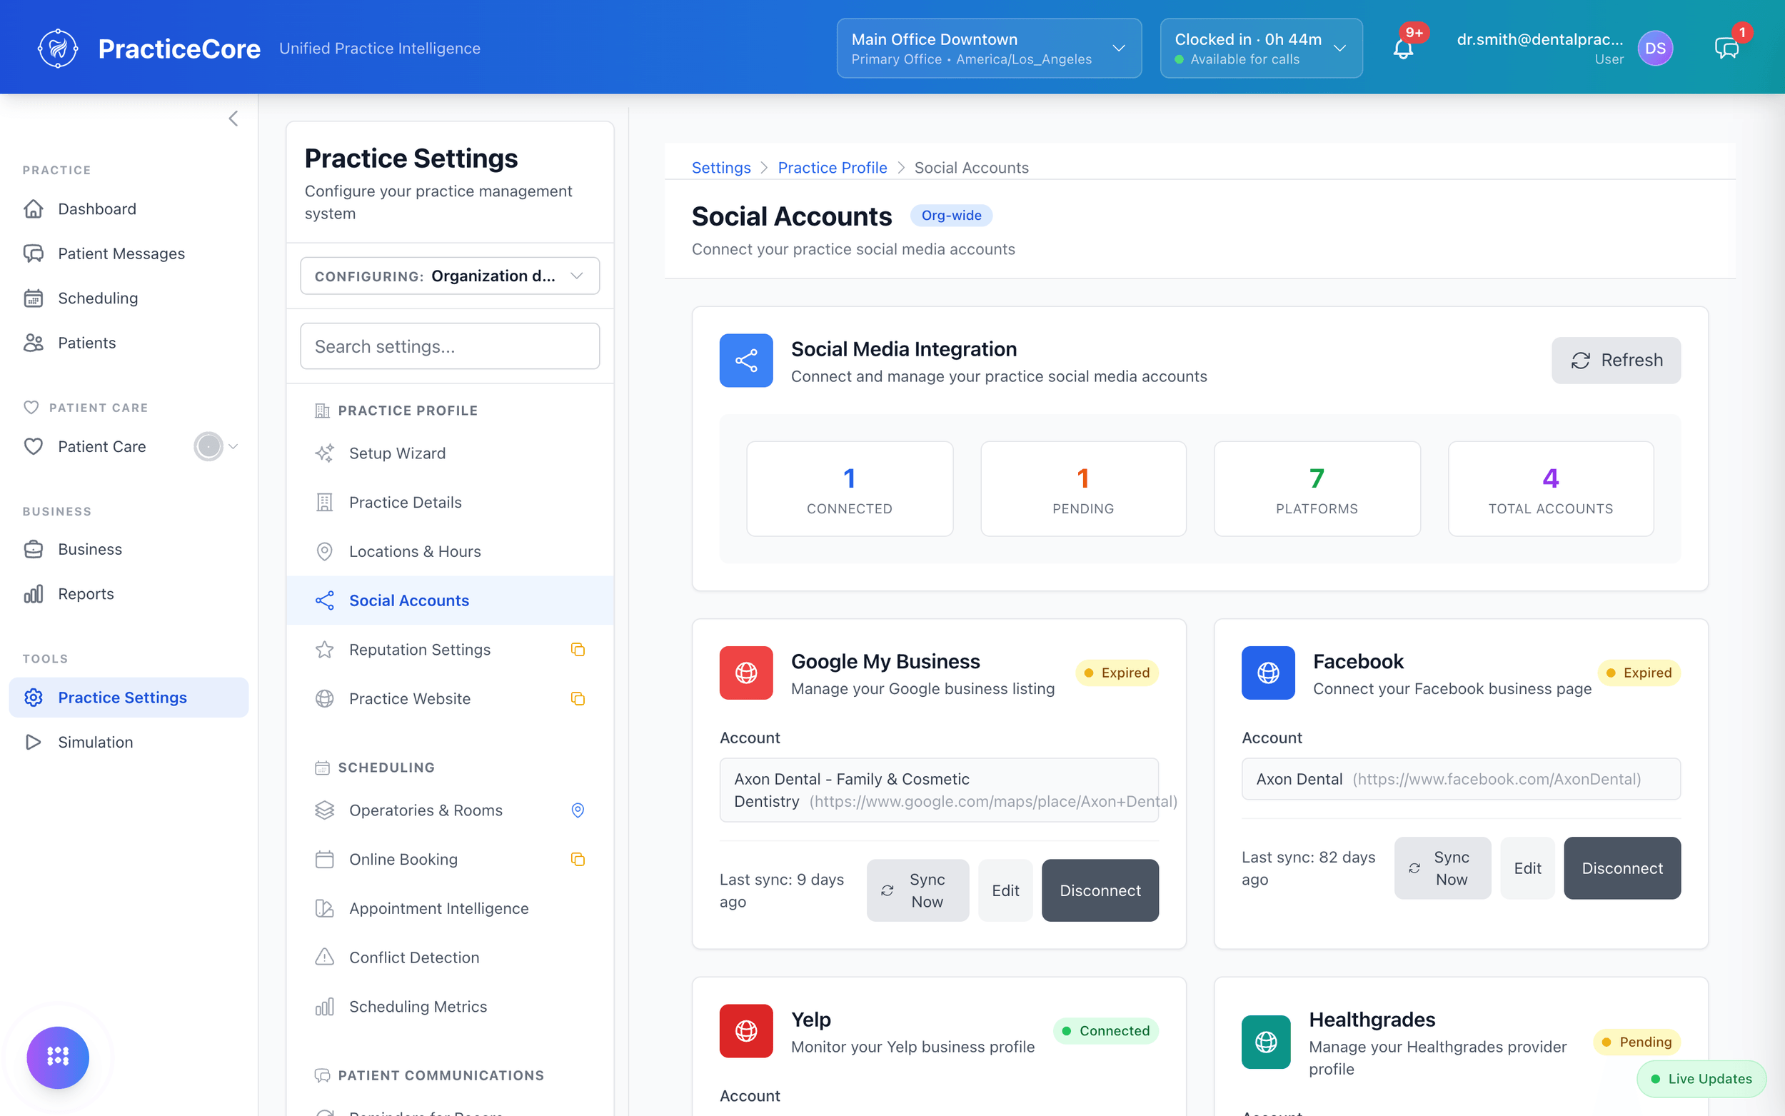
Task: Disconnect the Google My Business account
Action: pyautogui.click(x=1100, y=890)
